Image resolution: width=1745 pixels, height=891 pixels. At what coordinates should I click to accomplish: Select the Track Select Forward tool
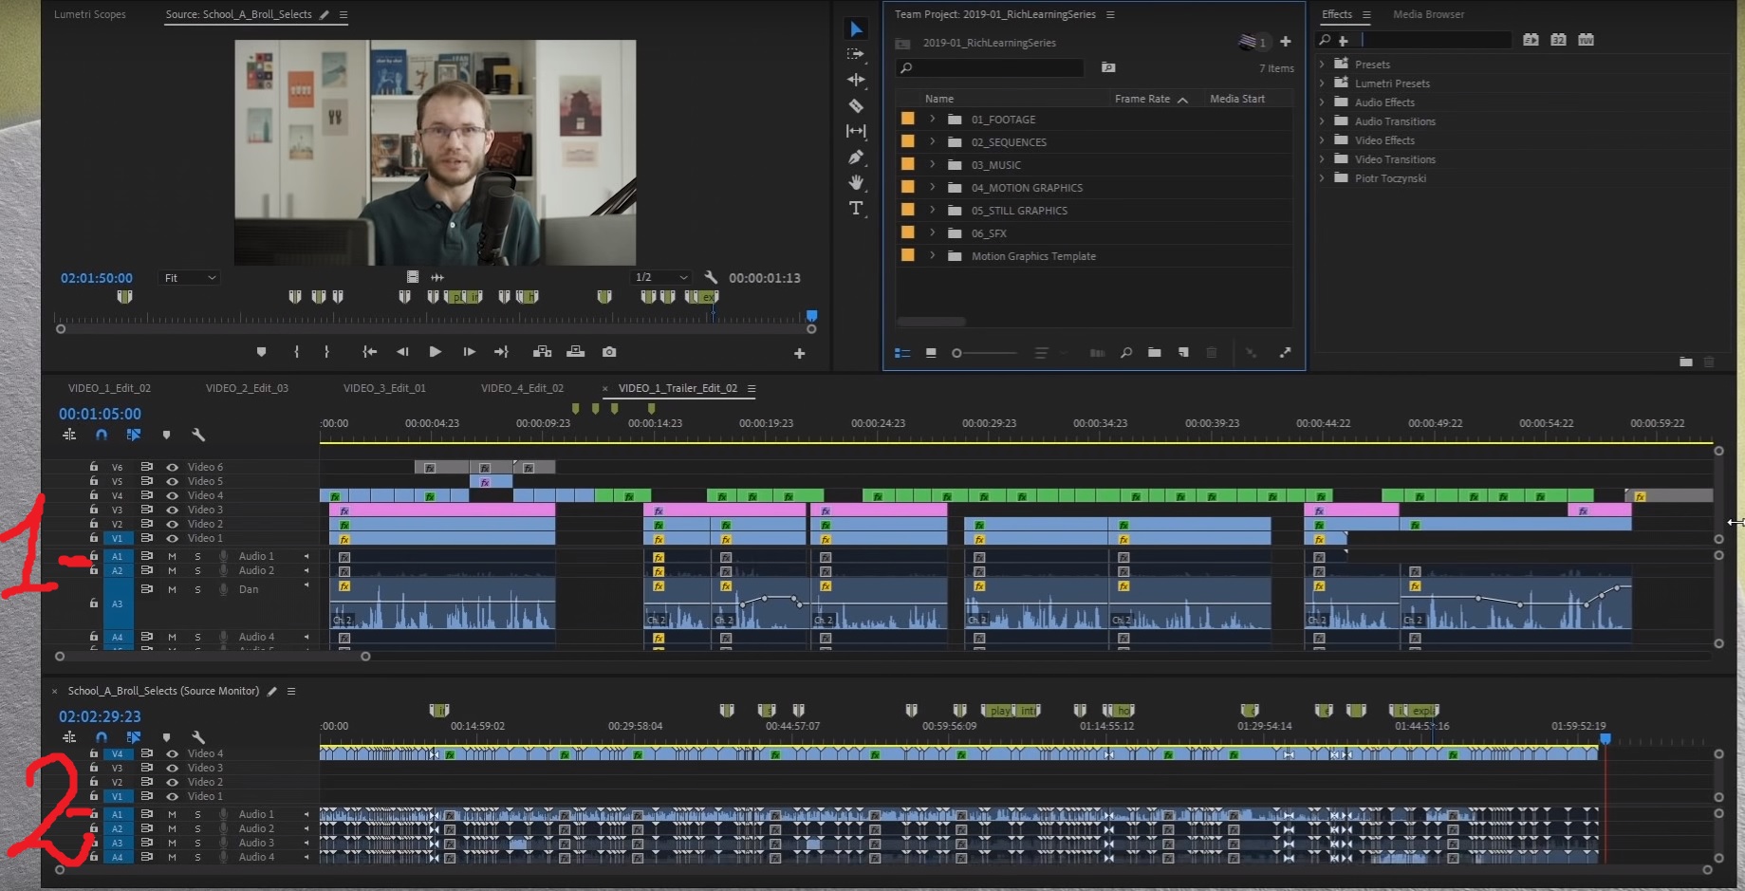click(x=856, y=56)
